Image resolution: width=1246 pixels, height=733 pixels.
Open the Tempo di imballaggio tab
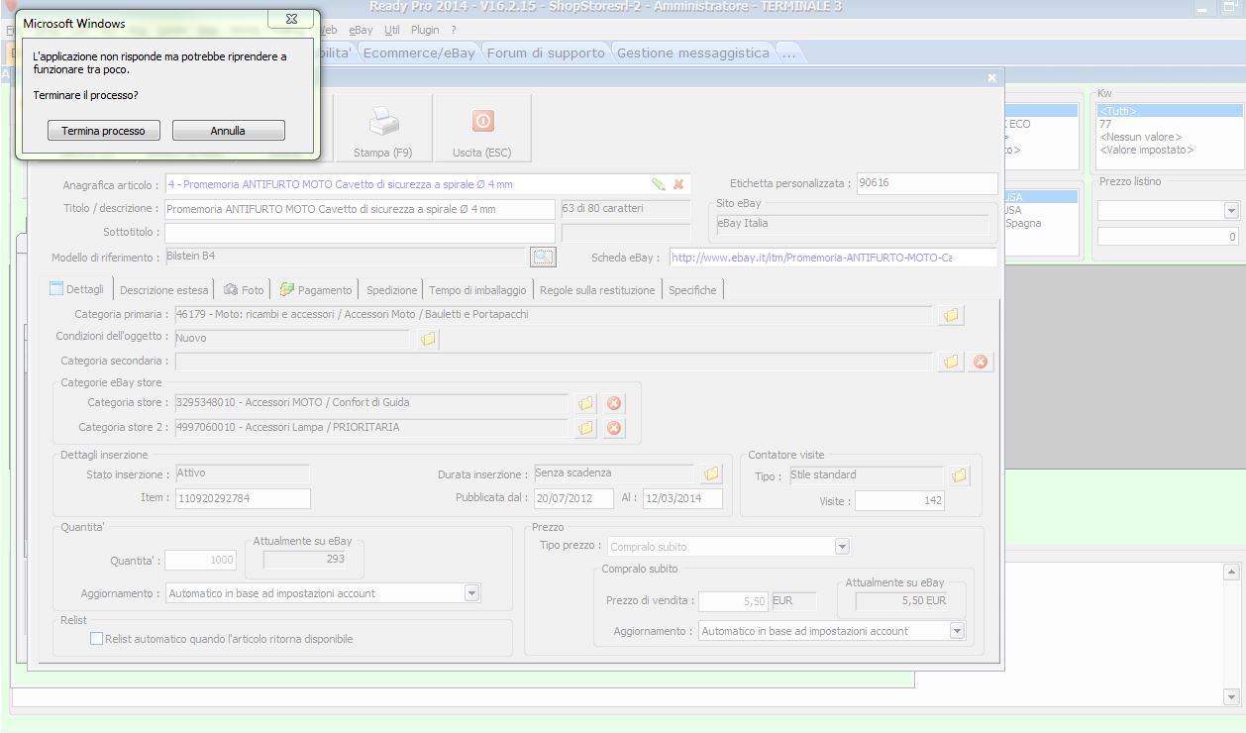point(478,290)
